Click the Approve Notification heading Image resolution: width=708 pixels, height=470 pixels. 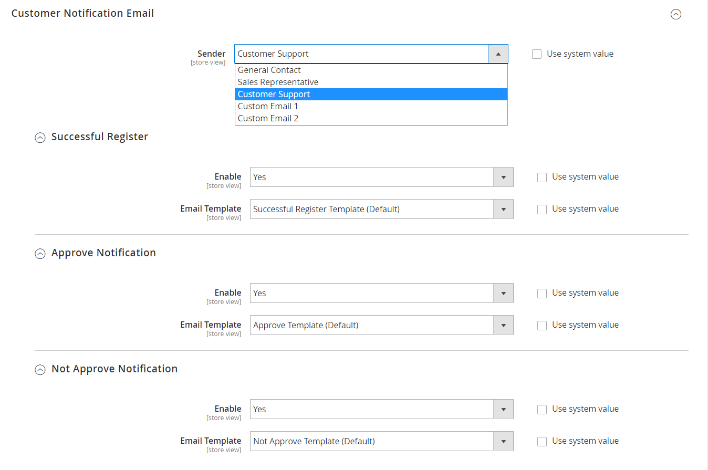[103, 253]
